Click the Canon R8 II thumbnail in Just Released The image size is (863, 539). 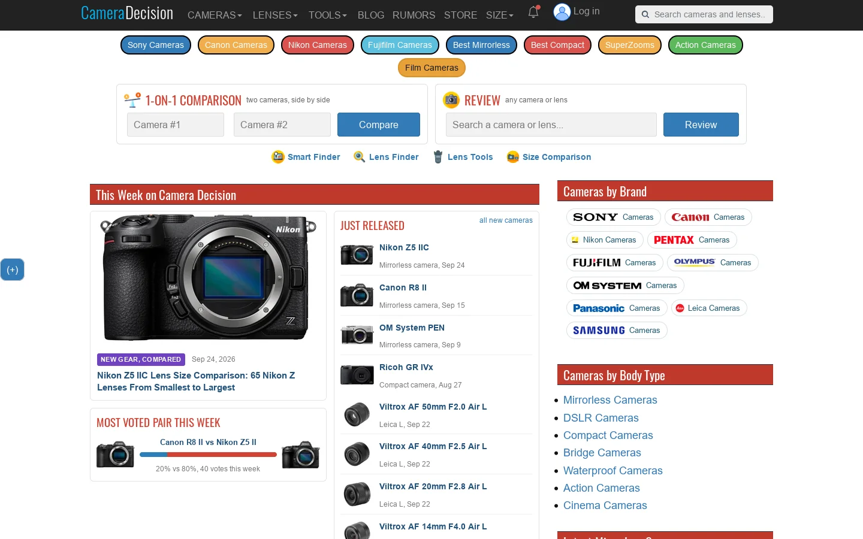tap(357, 295)
